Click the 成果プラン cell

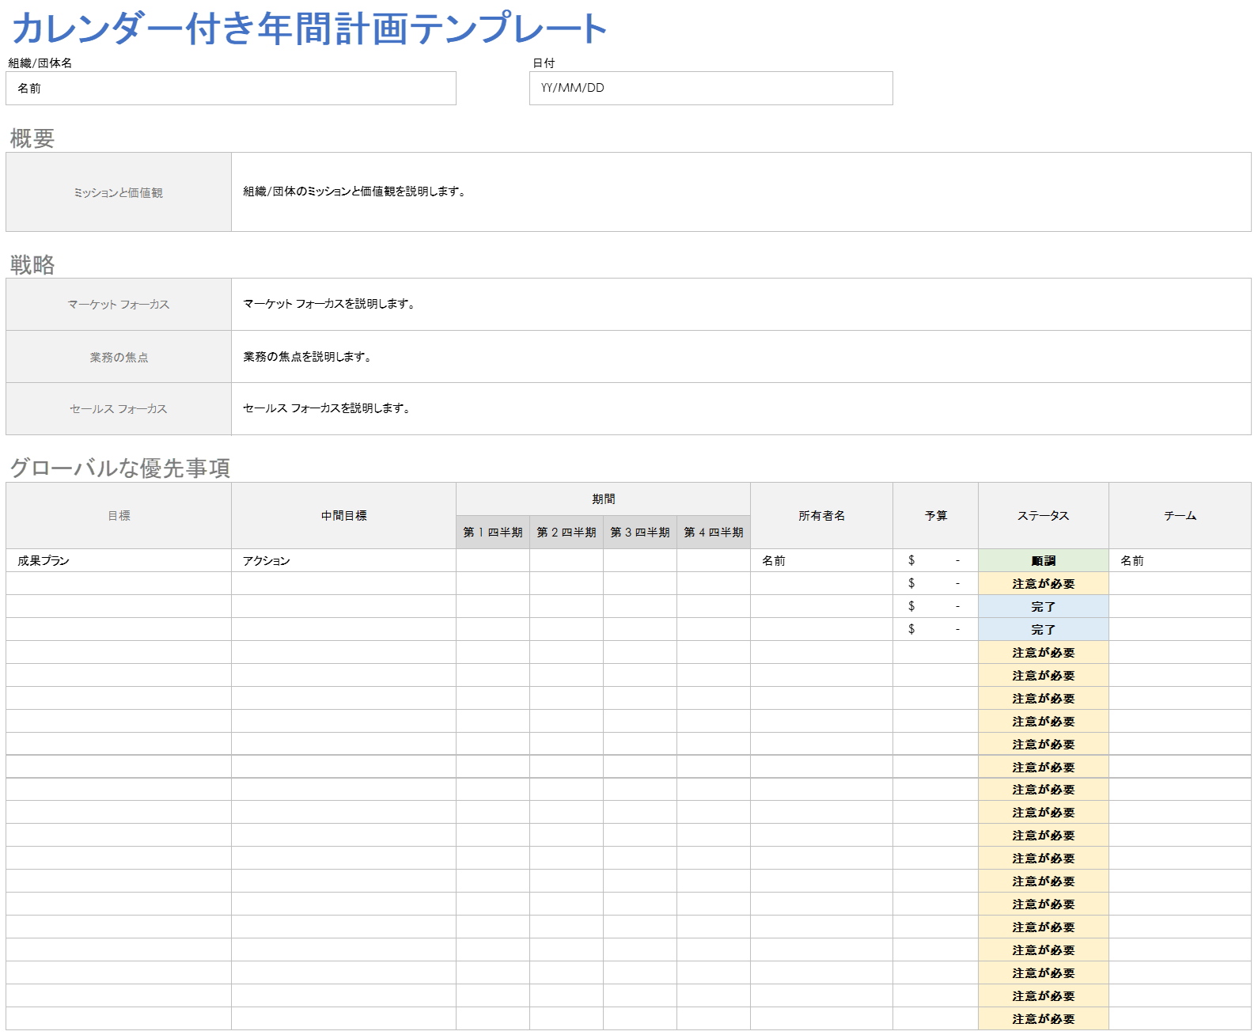coord(119,560)
